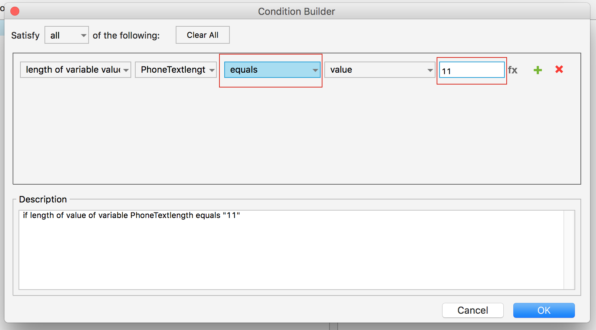This screenshot has height=330, width=596.
Task: Click the 'of the following:' text
Action: (x=126, y=36)
